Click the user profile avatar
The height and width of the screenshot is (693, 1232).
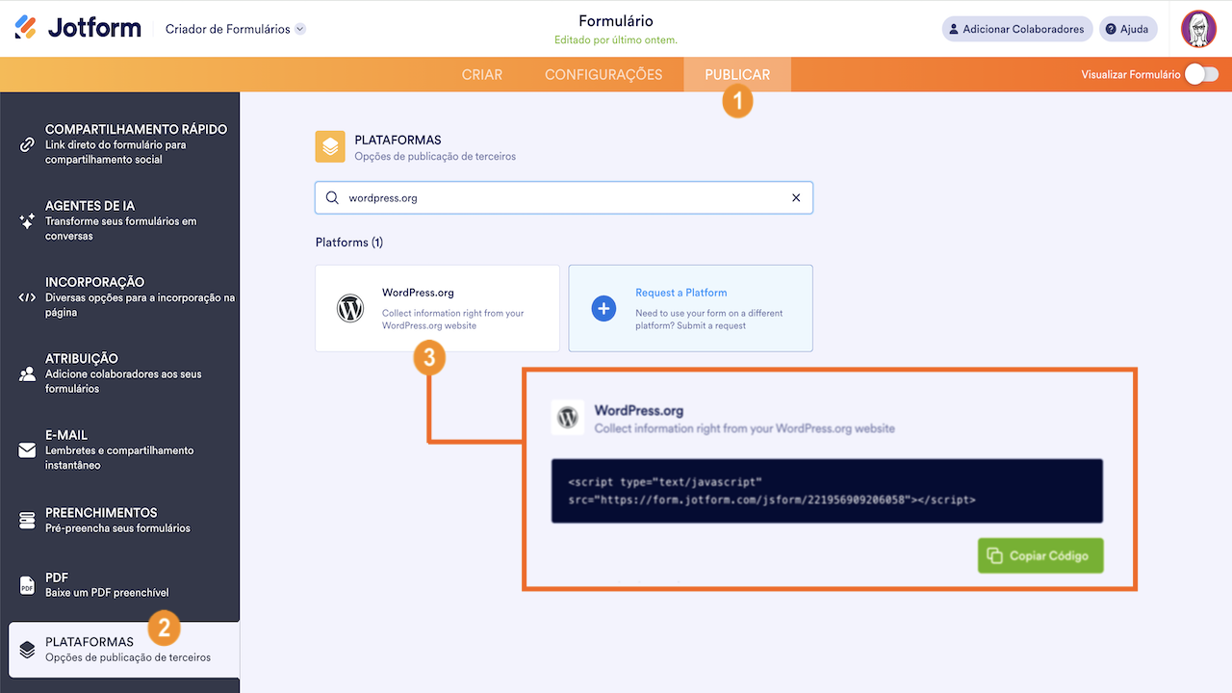[x=1198, y=29]
